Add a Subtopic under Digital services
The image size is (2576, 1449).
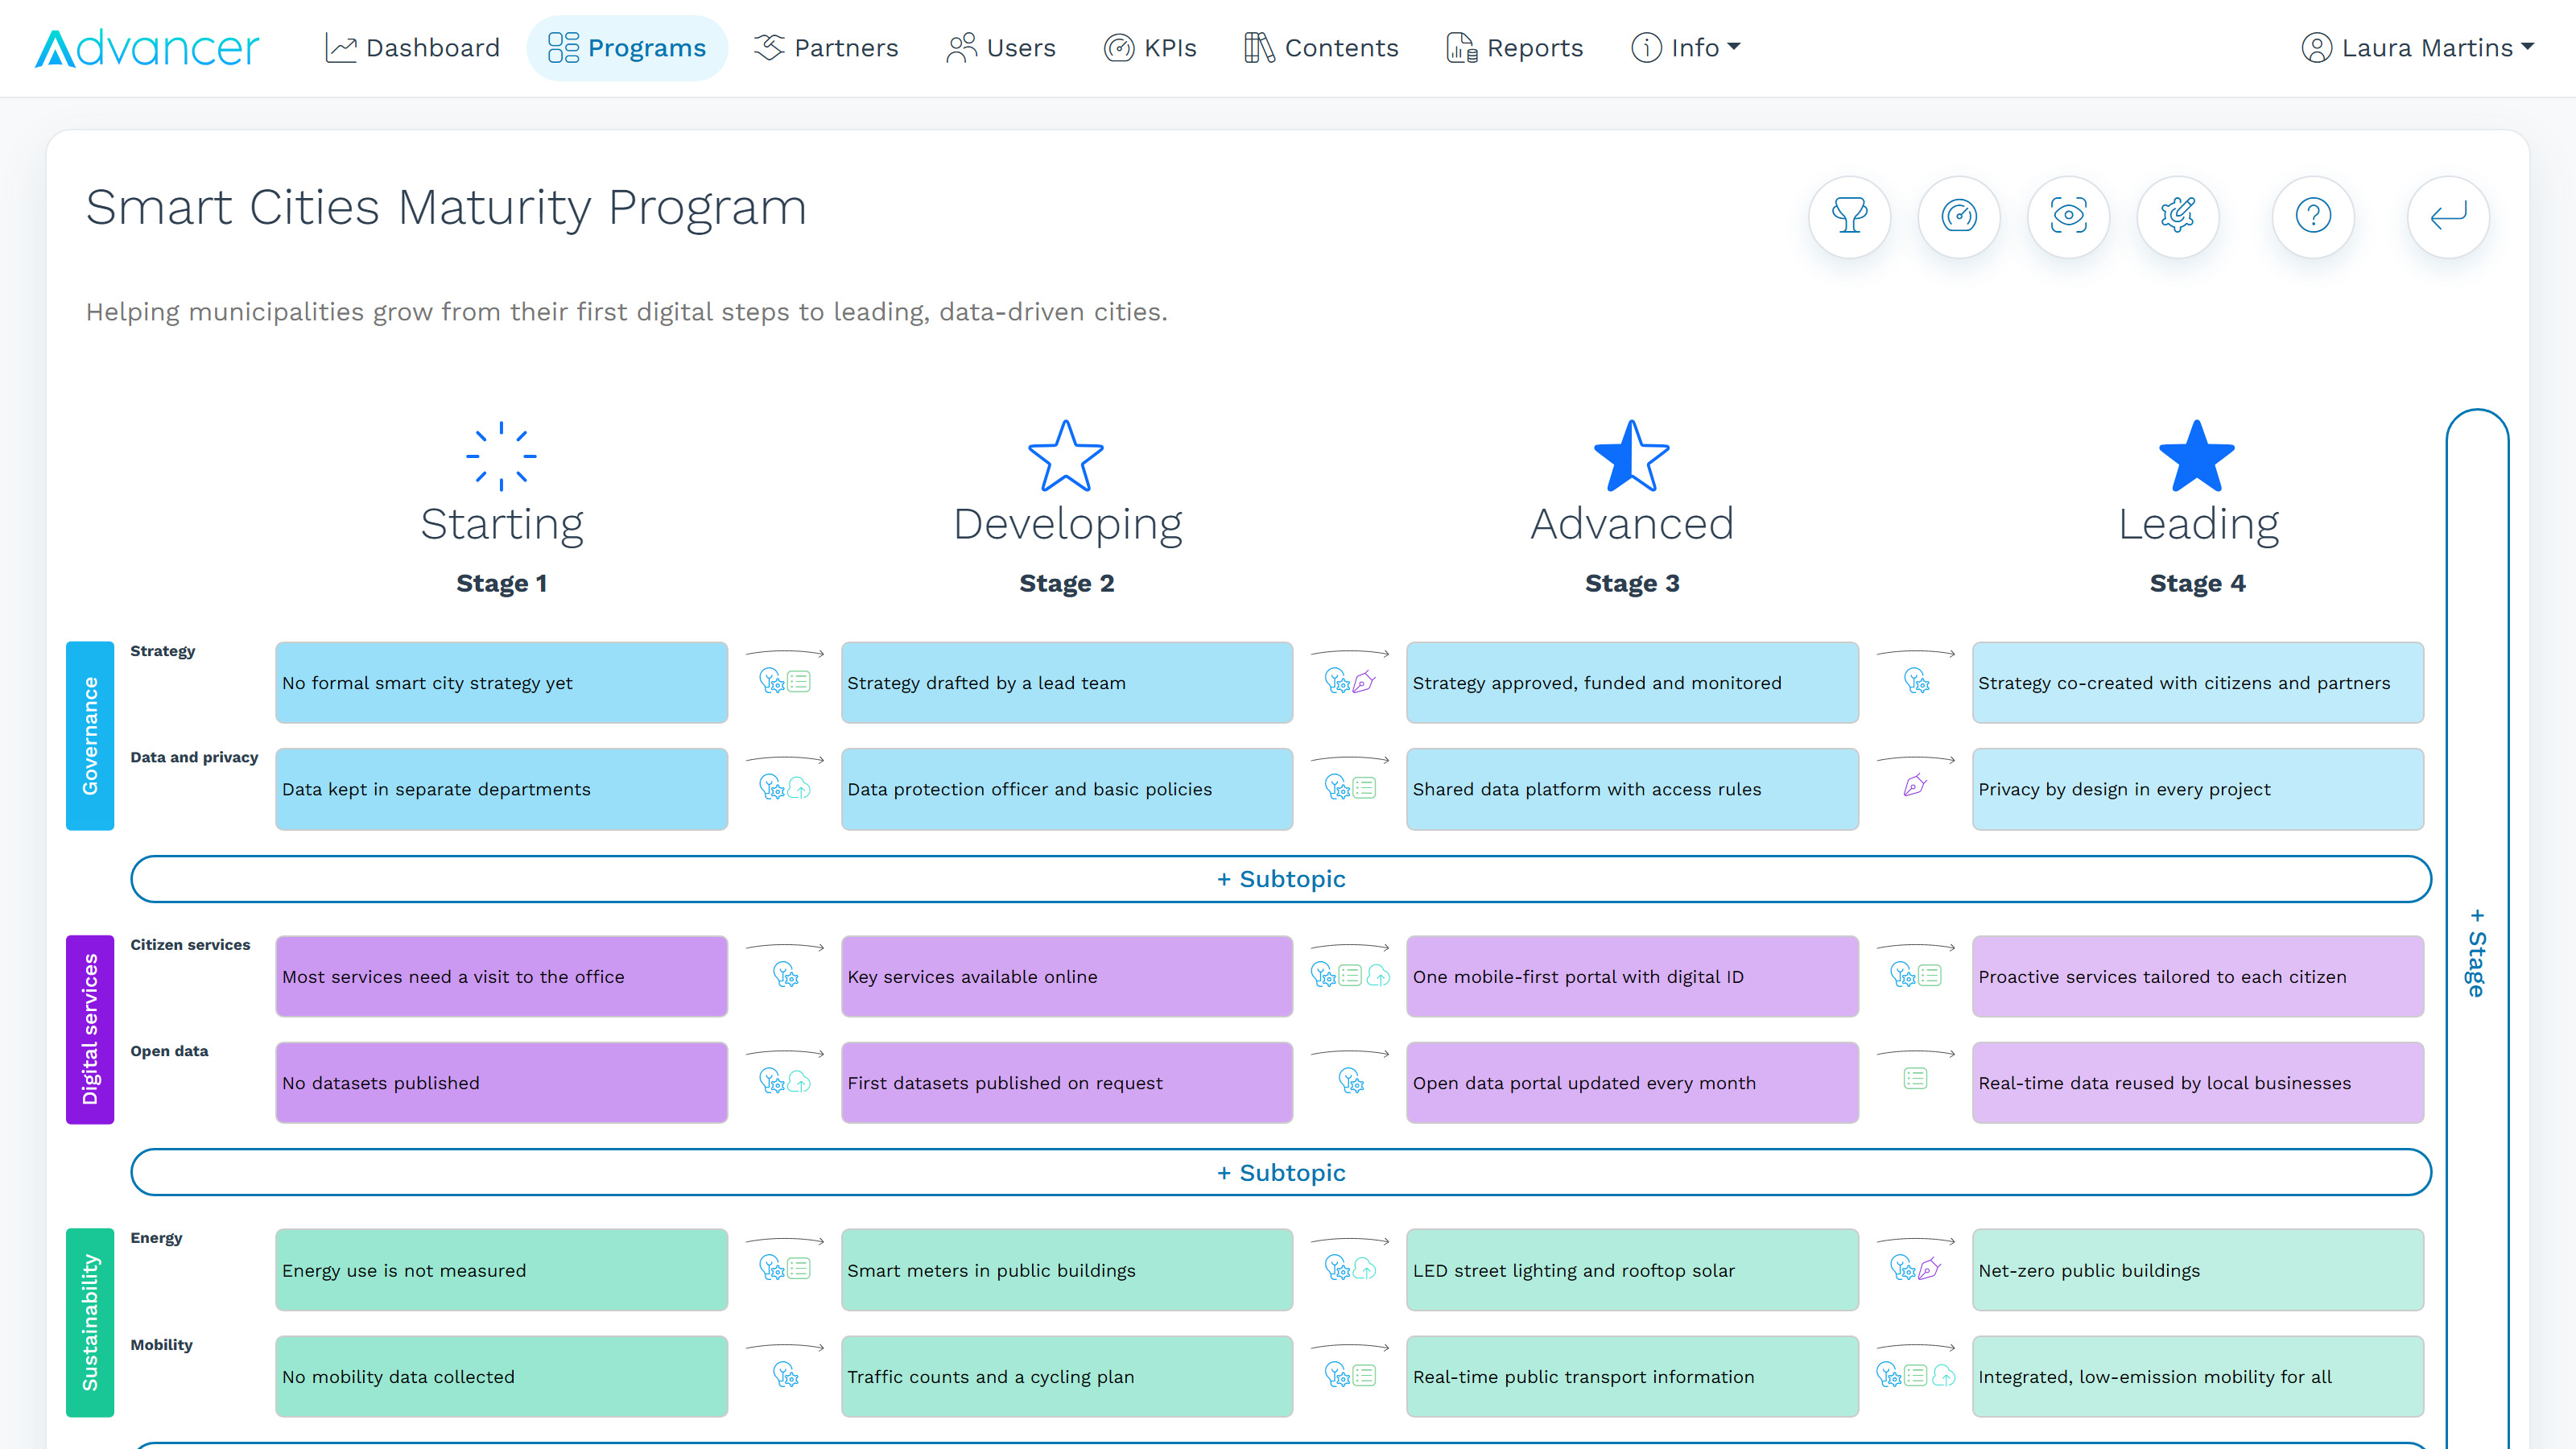tap(1281, 1172)
